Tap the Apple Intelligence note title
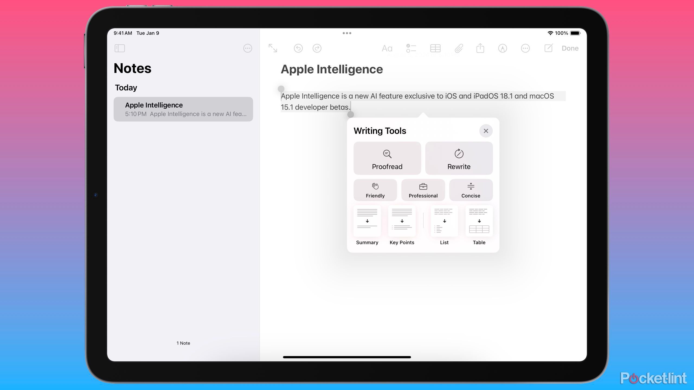Viewport: 694px width, 390px height. pos(332,69)
